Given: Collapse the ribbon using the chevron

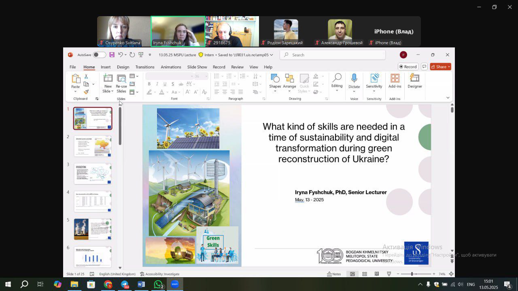Looking at the screenshot, I should 448,97.
